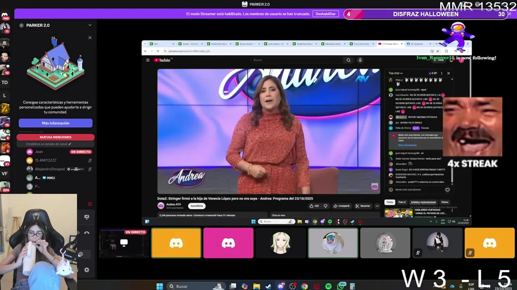Click the Recortar clip button

[363, 206]
